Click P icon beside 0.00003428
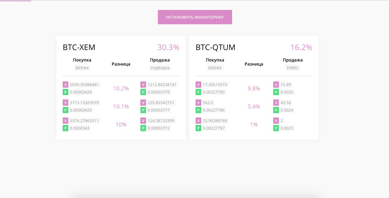This screenshot has height=198, width=389. [x=66, y=92]
